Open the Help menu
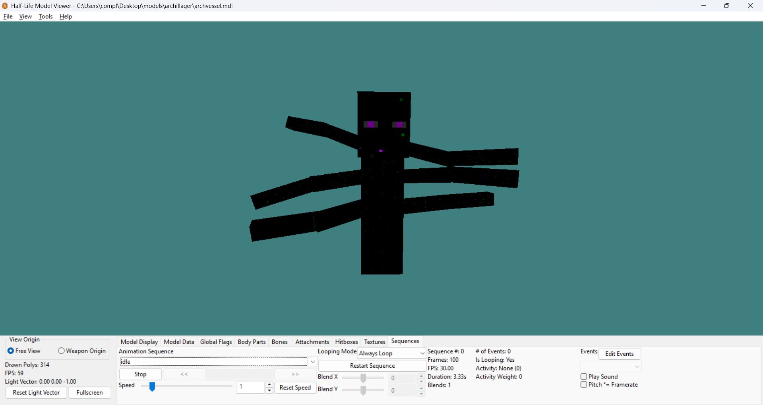 [x=66, y=16]
